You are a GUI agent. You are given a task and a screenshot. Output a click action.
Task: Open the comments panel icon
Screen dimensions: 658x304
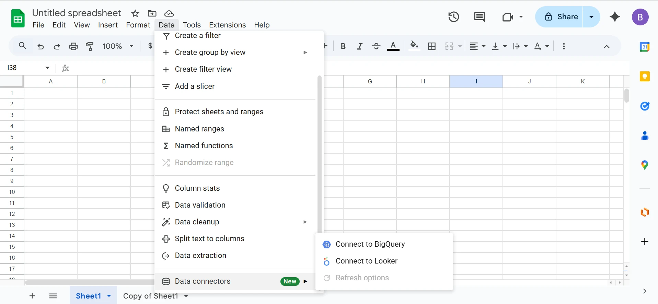tap(479, 17)
